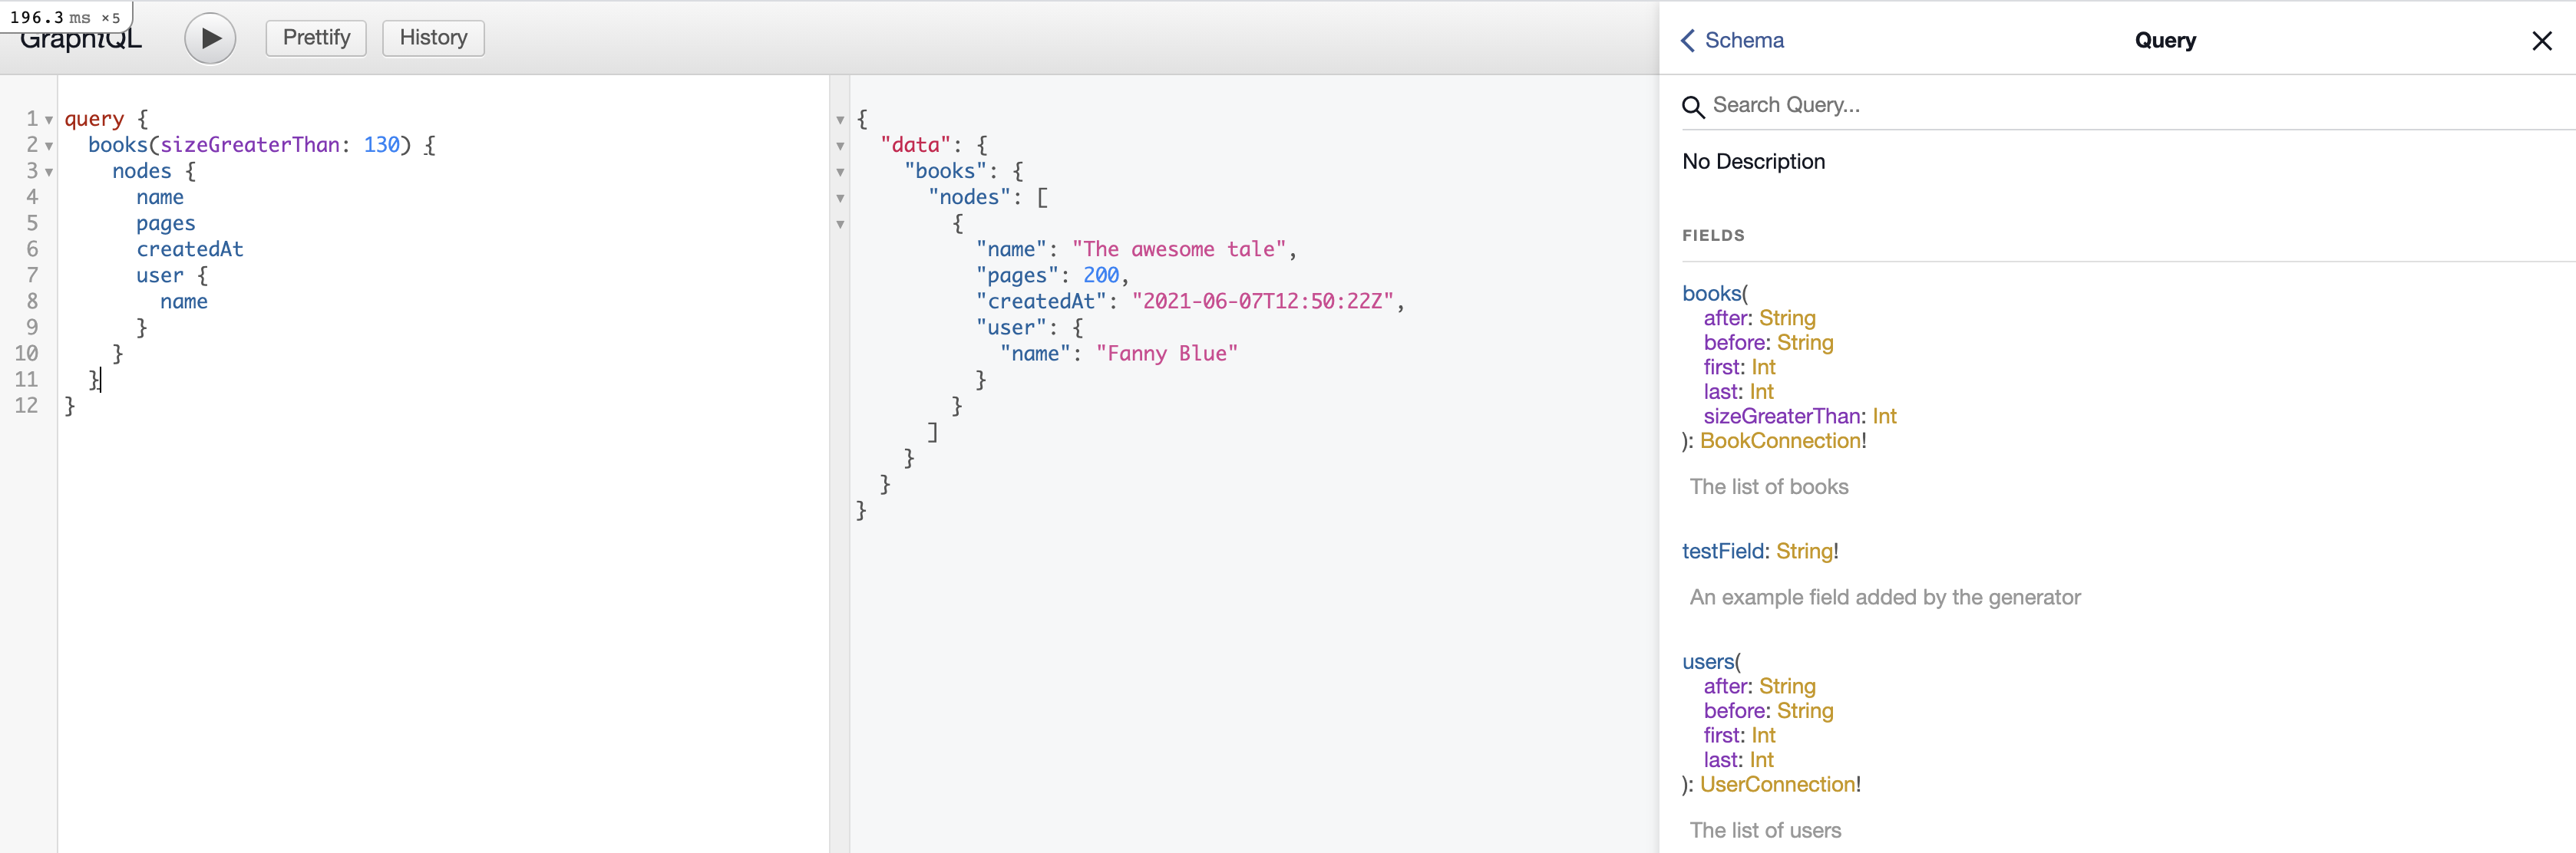This screenshot has width=2576, height=853.
Task: Open the BookConnection type link
Action: [x=1780, y=440]
